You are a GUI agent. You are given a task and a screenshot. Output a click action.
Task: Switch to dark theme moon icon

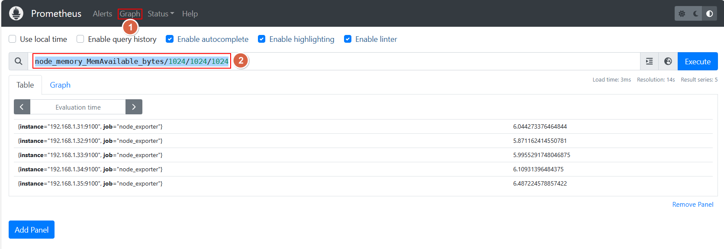[696, 14]
